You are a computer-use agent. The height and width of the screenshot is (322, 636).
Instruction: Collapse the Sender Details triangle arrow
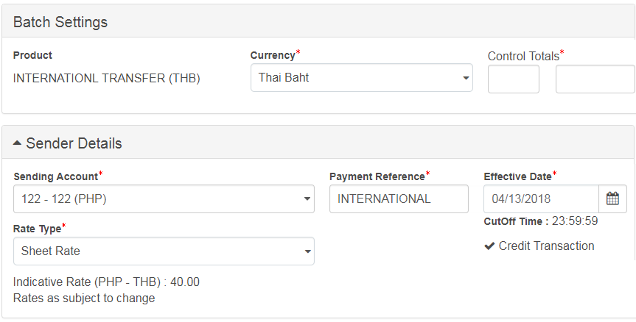coord(18,143)
